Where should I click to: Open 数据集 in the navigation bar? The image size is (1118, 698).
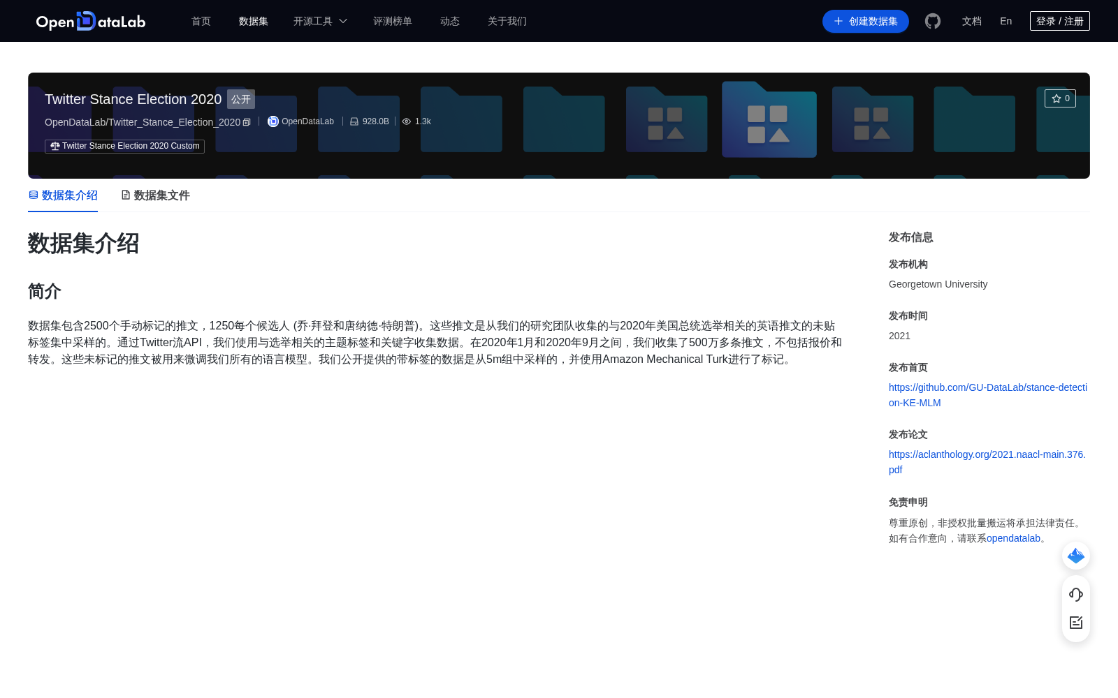pos(254,21)
